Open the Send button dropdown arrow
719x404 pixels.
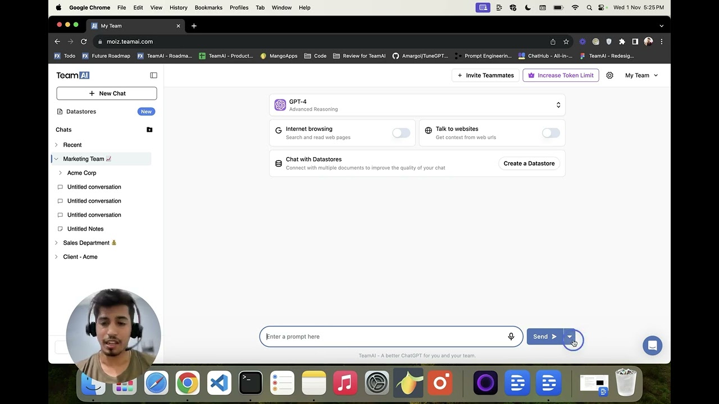point(569,337)
